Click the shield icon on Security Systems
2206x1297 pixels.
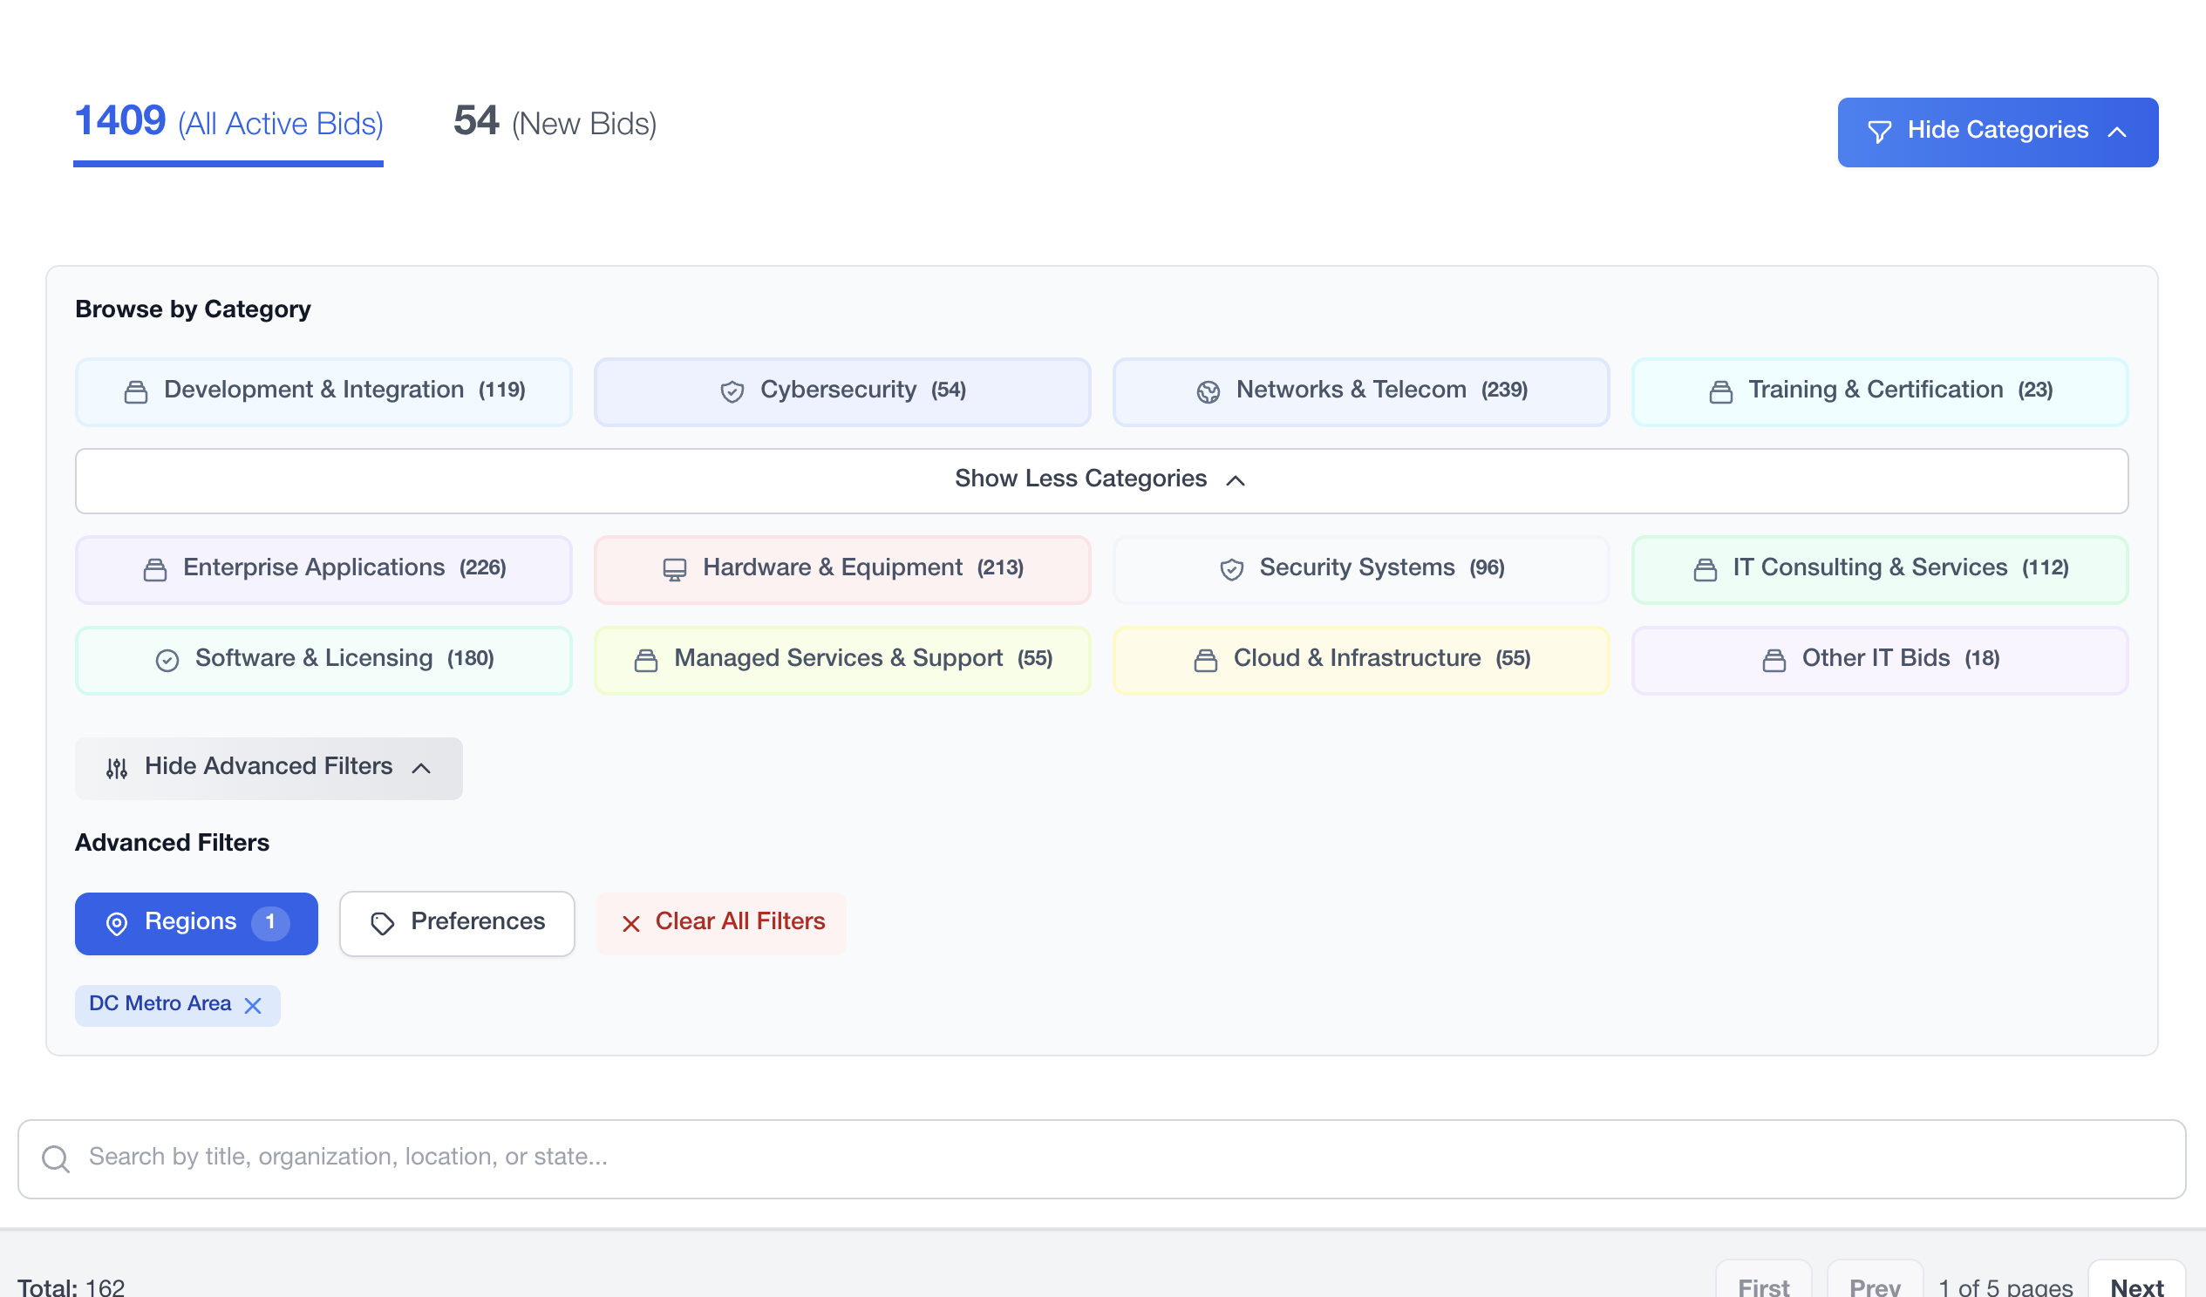point(1232,569)
